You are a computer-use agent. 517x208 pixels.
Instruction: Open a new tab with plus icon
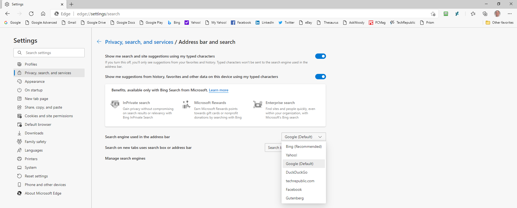pyautogui.click(x=71, y=4)
